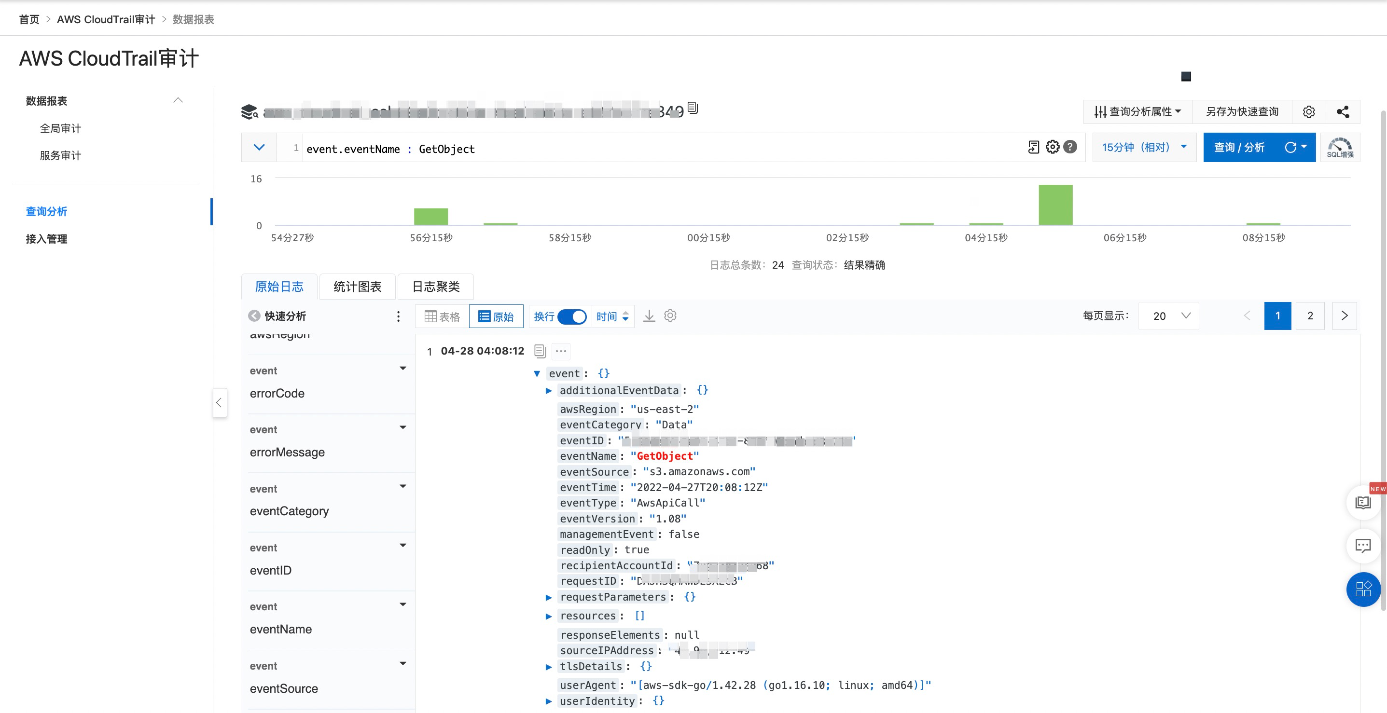Select query analysis in sidebar
The height and width of the screenshot is (713, 1387).
(46, 211)
